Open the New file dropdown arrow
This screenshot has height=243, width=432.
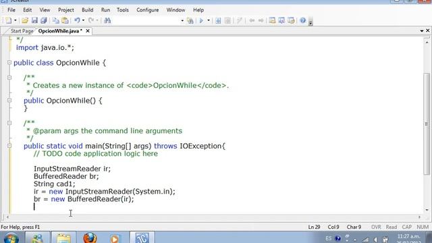[15, 20]
